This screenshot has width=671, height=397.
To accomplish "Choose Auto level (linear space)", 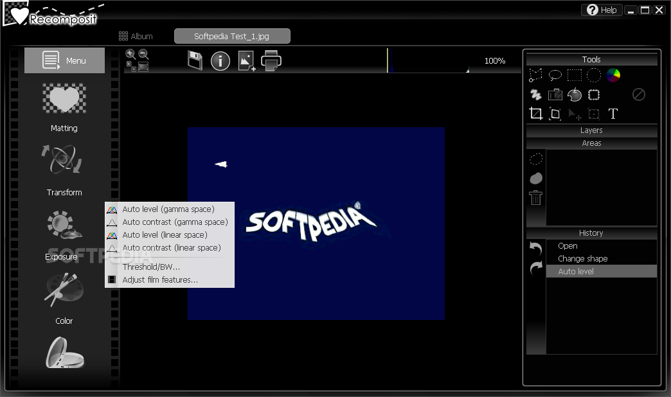I will pos(170,235).
